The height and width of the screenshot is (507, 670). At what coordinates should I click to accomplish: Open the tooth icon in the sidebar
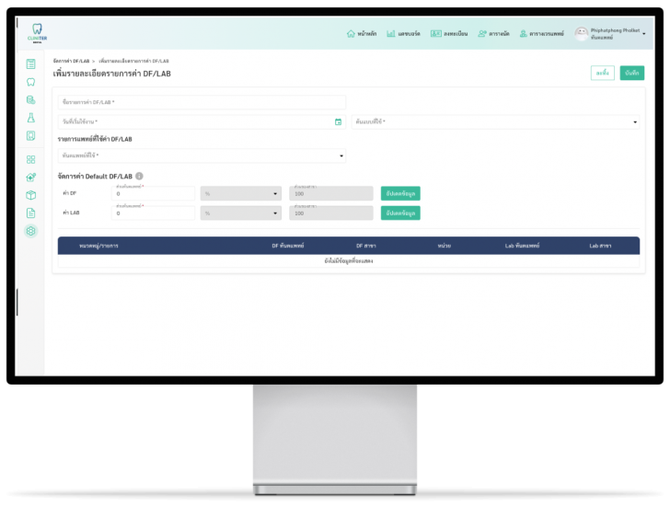coord(30,82)
